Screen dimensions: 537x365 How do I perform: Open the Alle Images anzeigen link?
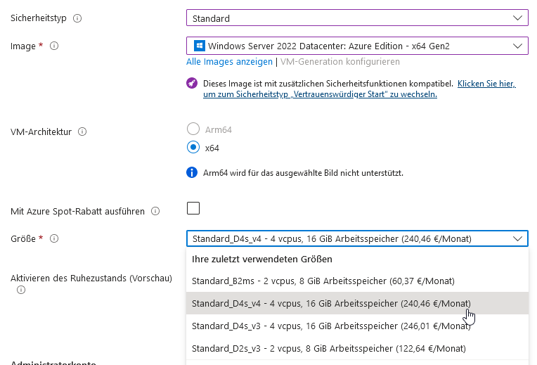229,62
